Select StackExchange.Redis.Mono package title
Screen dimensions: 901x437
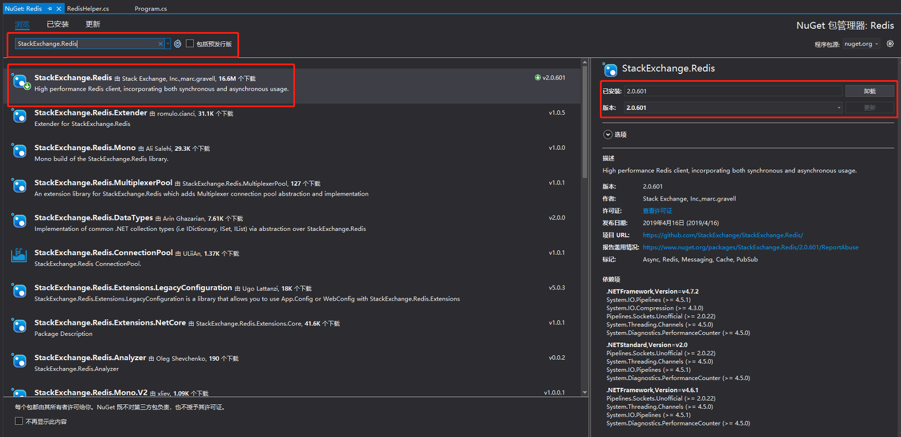[85, 148]
